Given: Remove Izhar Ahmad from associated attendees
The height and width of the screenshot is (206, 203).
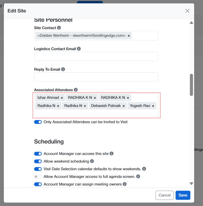Looking at the screenshot, I should point(62,98).
